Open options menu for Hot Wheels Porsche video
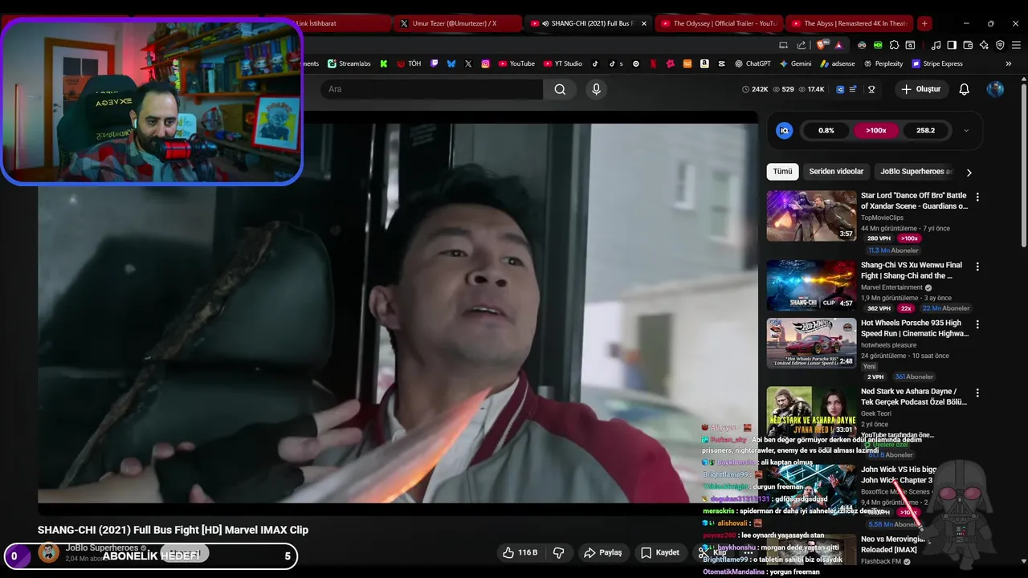 [x=977, y=324]
